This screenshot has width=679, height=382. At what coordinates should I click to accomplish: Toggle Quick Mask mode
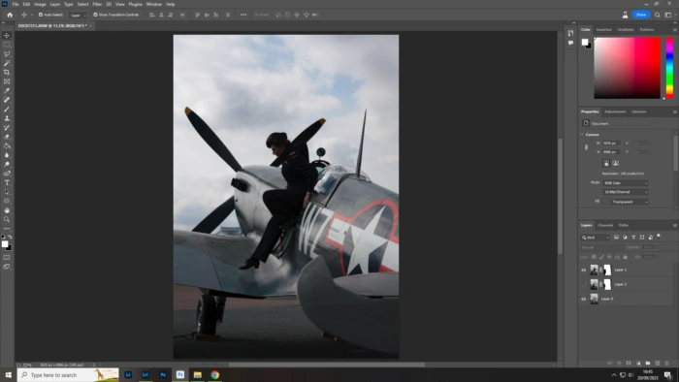7,257
